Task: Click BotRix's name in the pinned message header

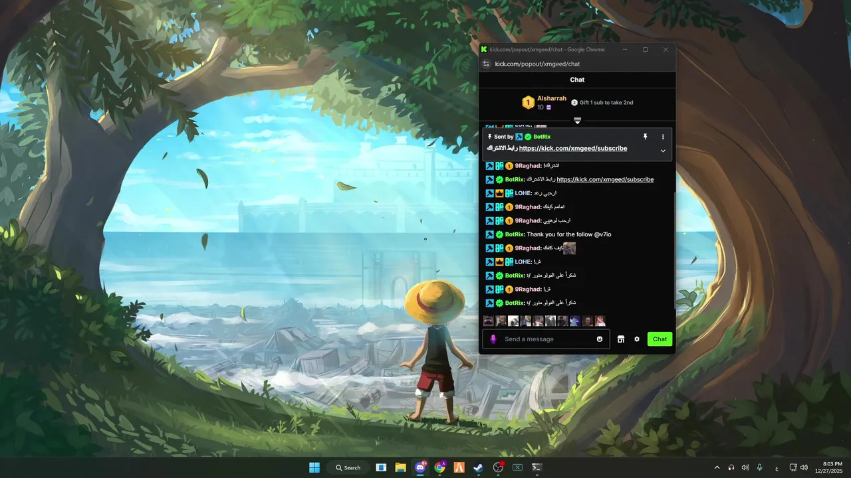Action: pos(542,136)
